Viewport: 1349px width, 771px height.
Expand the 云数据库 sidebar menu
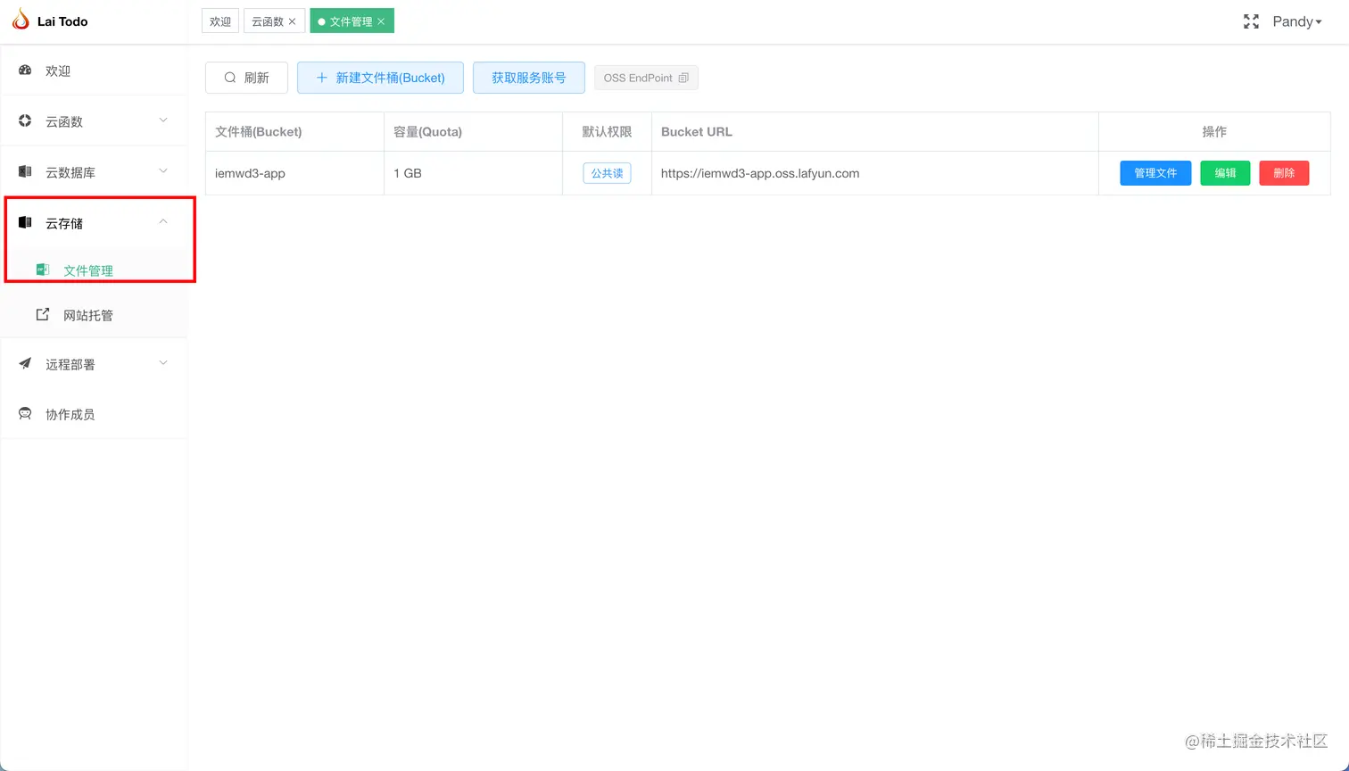[94, 172]
